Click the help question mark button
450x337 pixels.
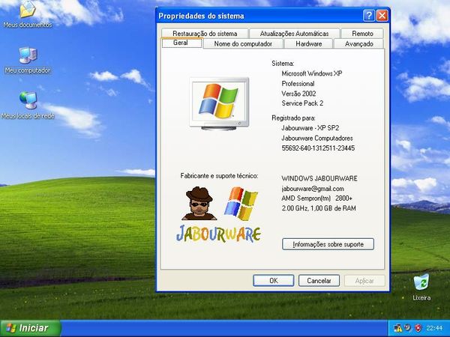click(369, 16)
